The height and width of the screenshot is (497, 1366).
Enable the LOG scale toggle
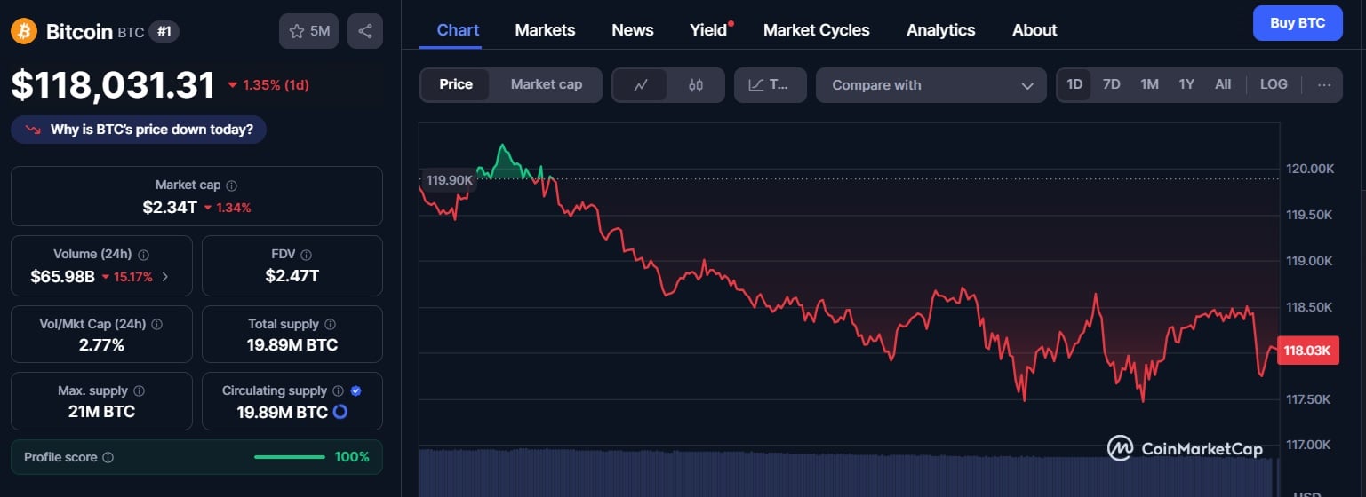tap(1274, 84)
